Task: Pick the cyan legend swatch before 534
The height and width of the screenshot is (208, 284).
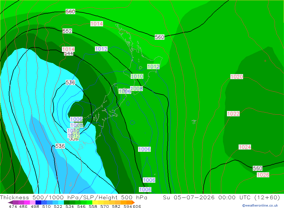Action: click(61, 202)
